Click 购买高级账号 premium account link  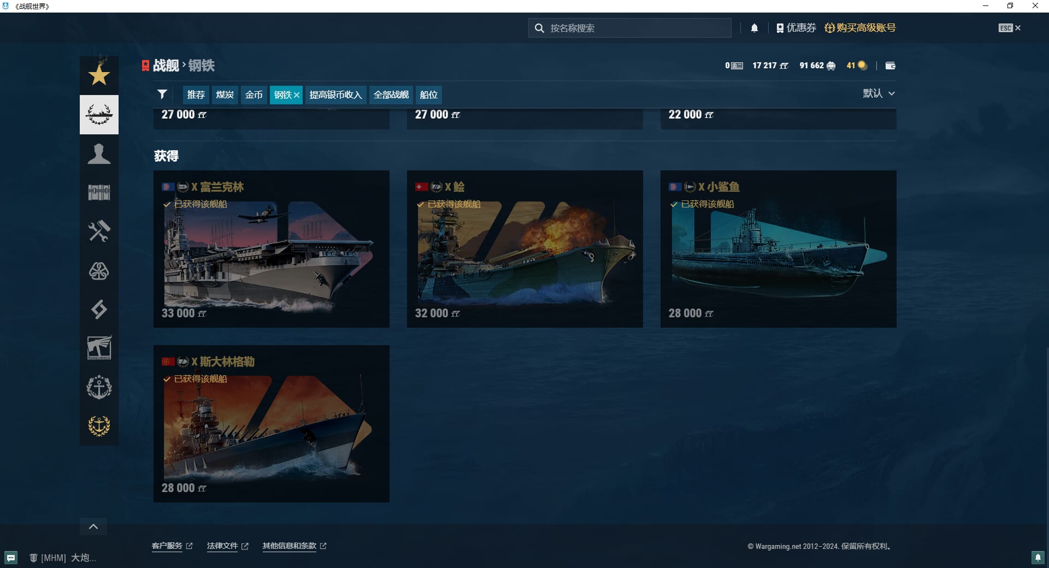tap(860, 28)
